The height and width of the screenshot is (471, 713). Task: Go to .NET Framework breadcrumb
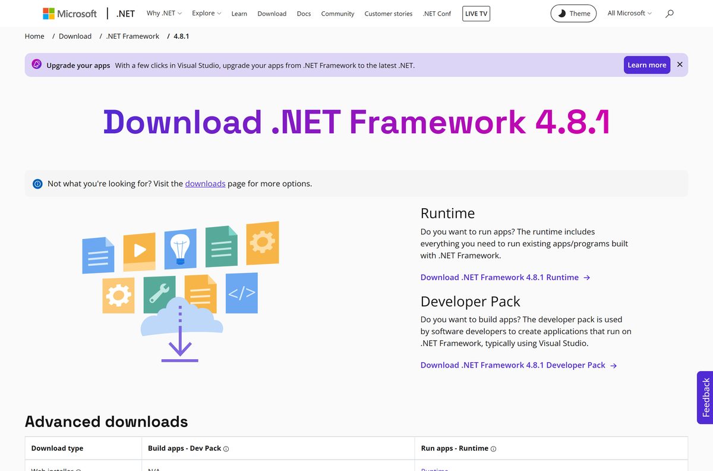(x=132, y=36)
